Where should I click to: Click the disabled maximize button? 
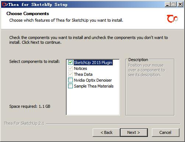(174, 4)
